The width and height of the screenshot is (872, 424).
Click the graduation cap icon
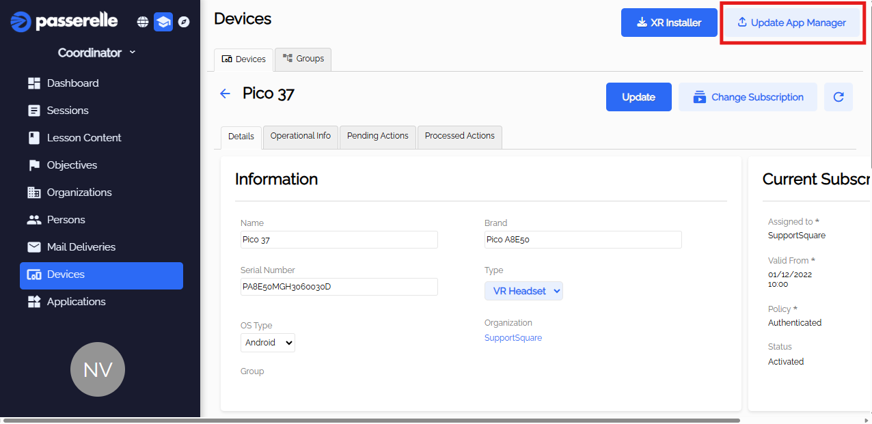[163, 22]
